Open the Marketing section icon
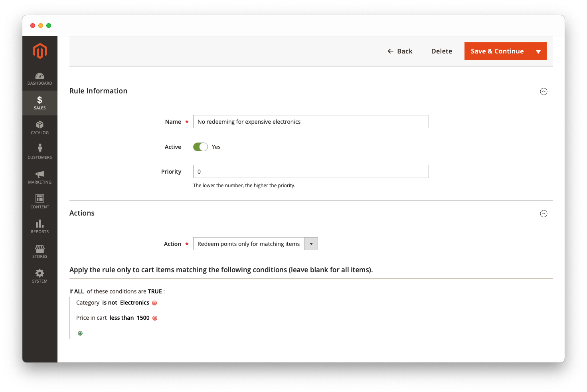587x392 pixels. tap(40, 176)
